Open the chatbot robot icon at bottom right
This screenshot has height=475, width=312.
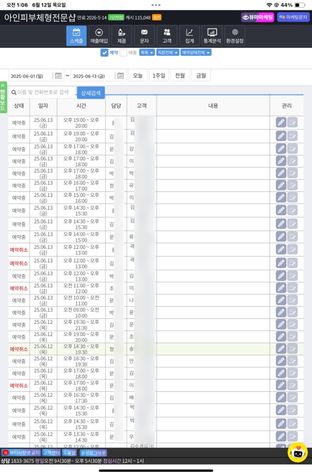(297, 452)
